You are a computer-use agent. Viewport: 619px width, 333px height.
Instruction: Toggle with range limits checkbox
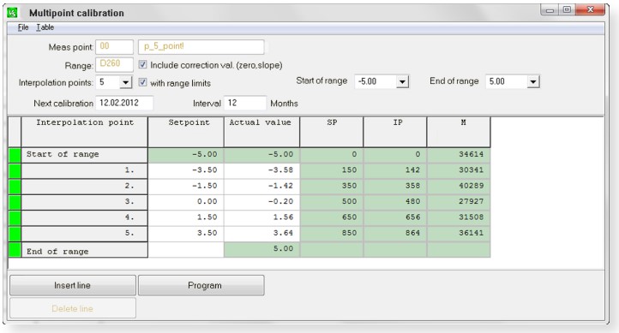point(142,82)
